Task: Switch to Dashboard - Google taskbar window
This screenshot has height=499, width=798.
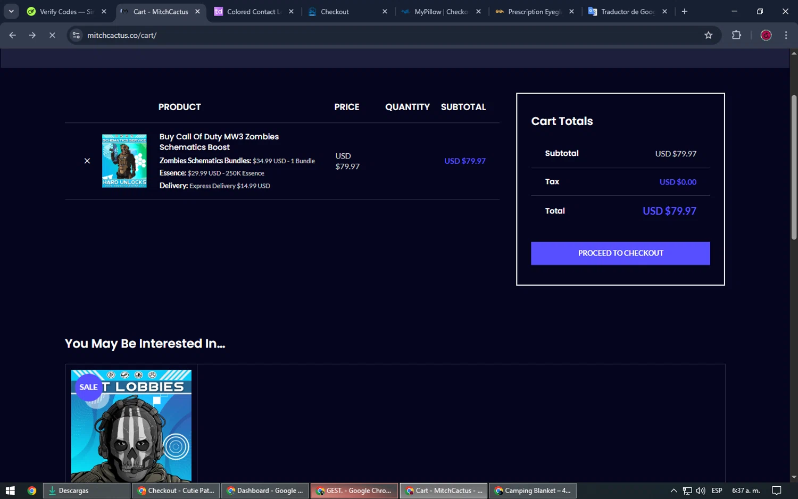Action: coord(265,490)
